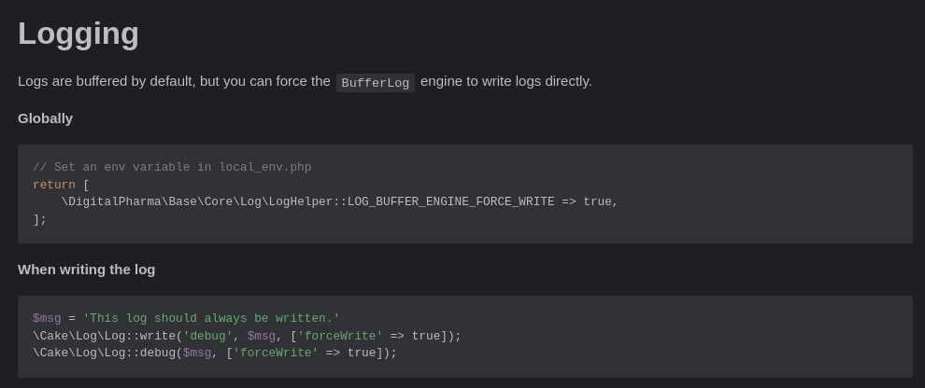The height and width of the screenshot is (388, 925).
Task: Click the 'debug' string argument
Action: tap(207, 336)
